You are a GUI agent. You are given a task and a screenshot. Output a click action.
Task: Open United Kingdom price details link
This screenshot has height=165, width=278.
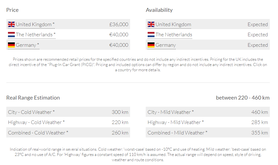34,24
